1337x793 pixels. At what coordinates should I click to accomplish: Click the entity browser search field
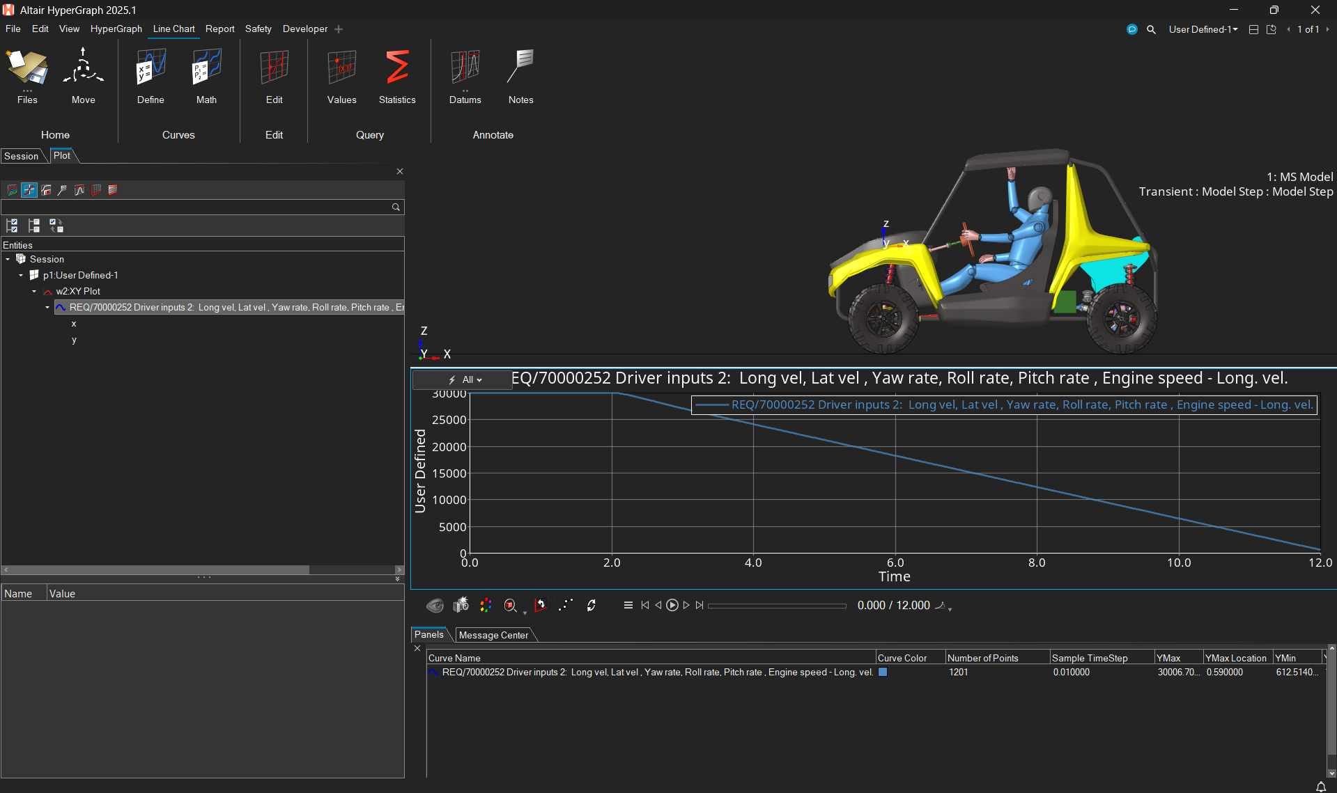point(196,207)
